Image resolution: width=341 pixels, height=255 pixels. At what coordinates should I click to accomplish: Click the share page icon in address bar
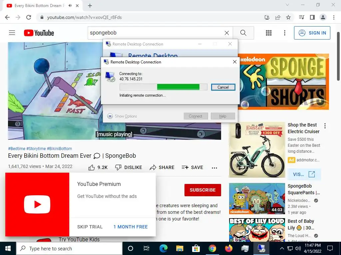point(278,17)
